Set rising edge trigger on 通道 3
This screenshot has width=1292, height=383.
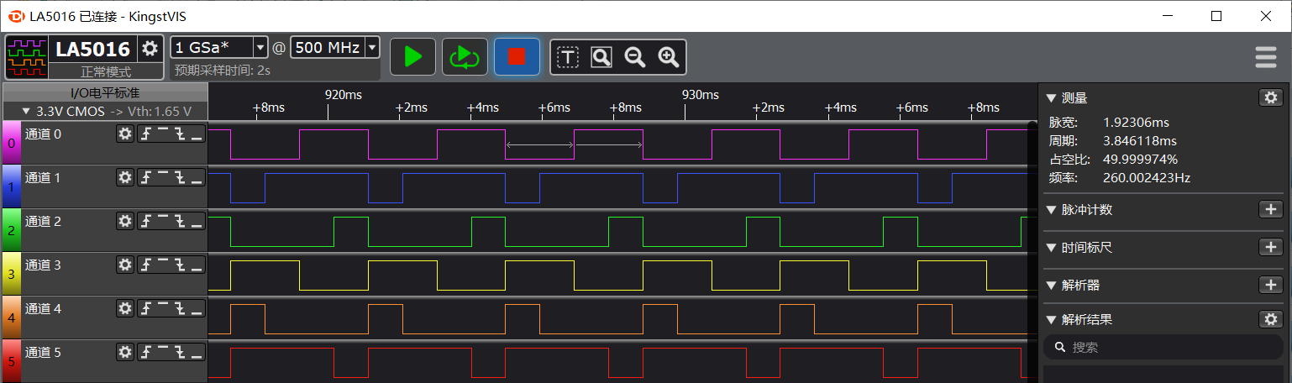[146, 265]
